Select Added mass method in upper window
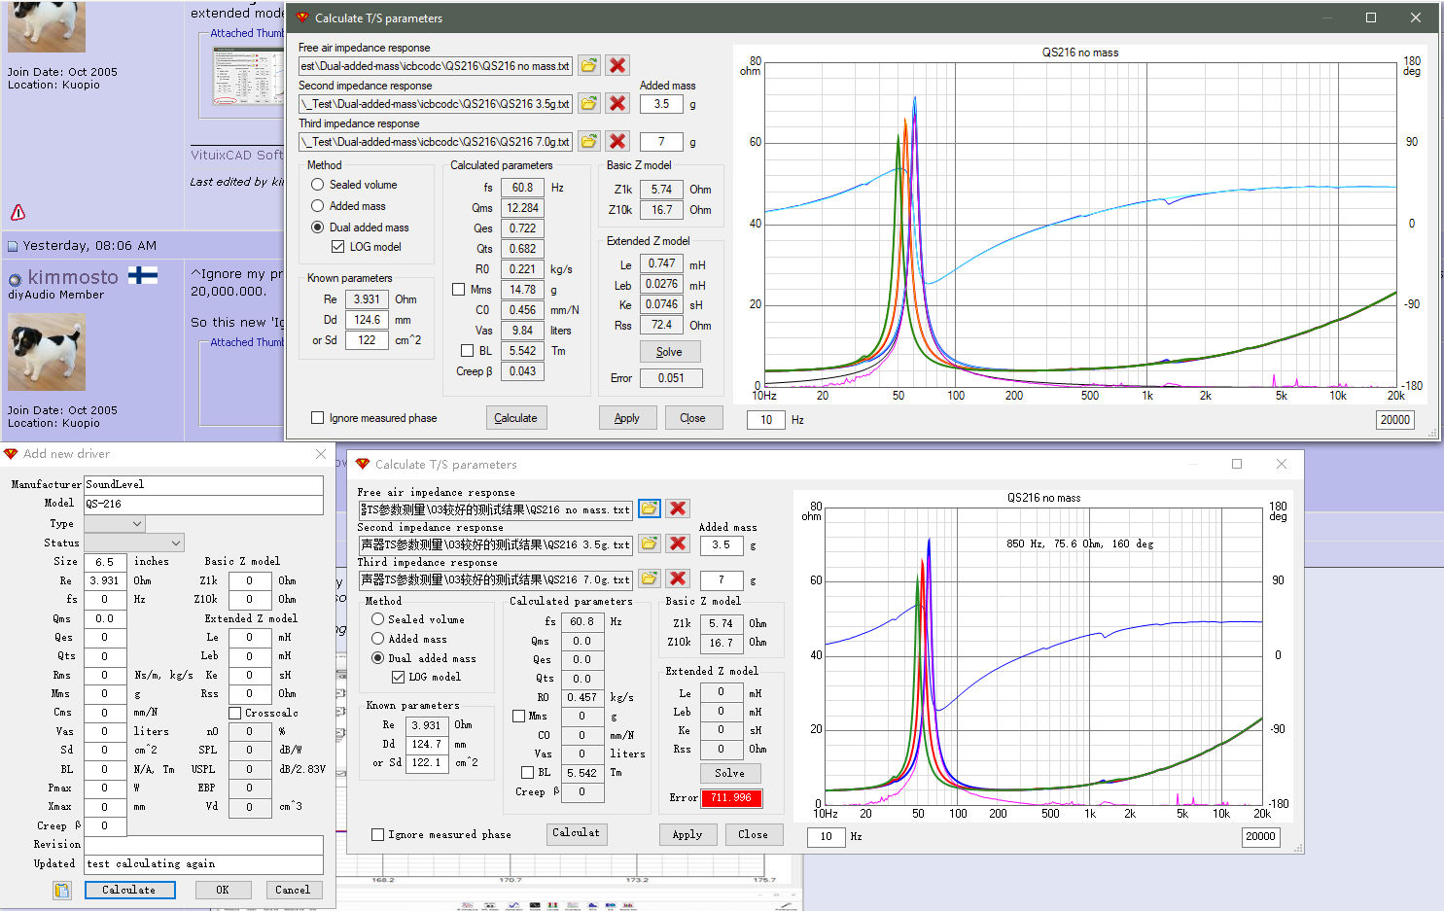Viewport: 1444px width, 911px height. point(317,206)
